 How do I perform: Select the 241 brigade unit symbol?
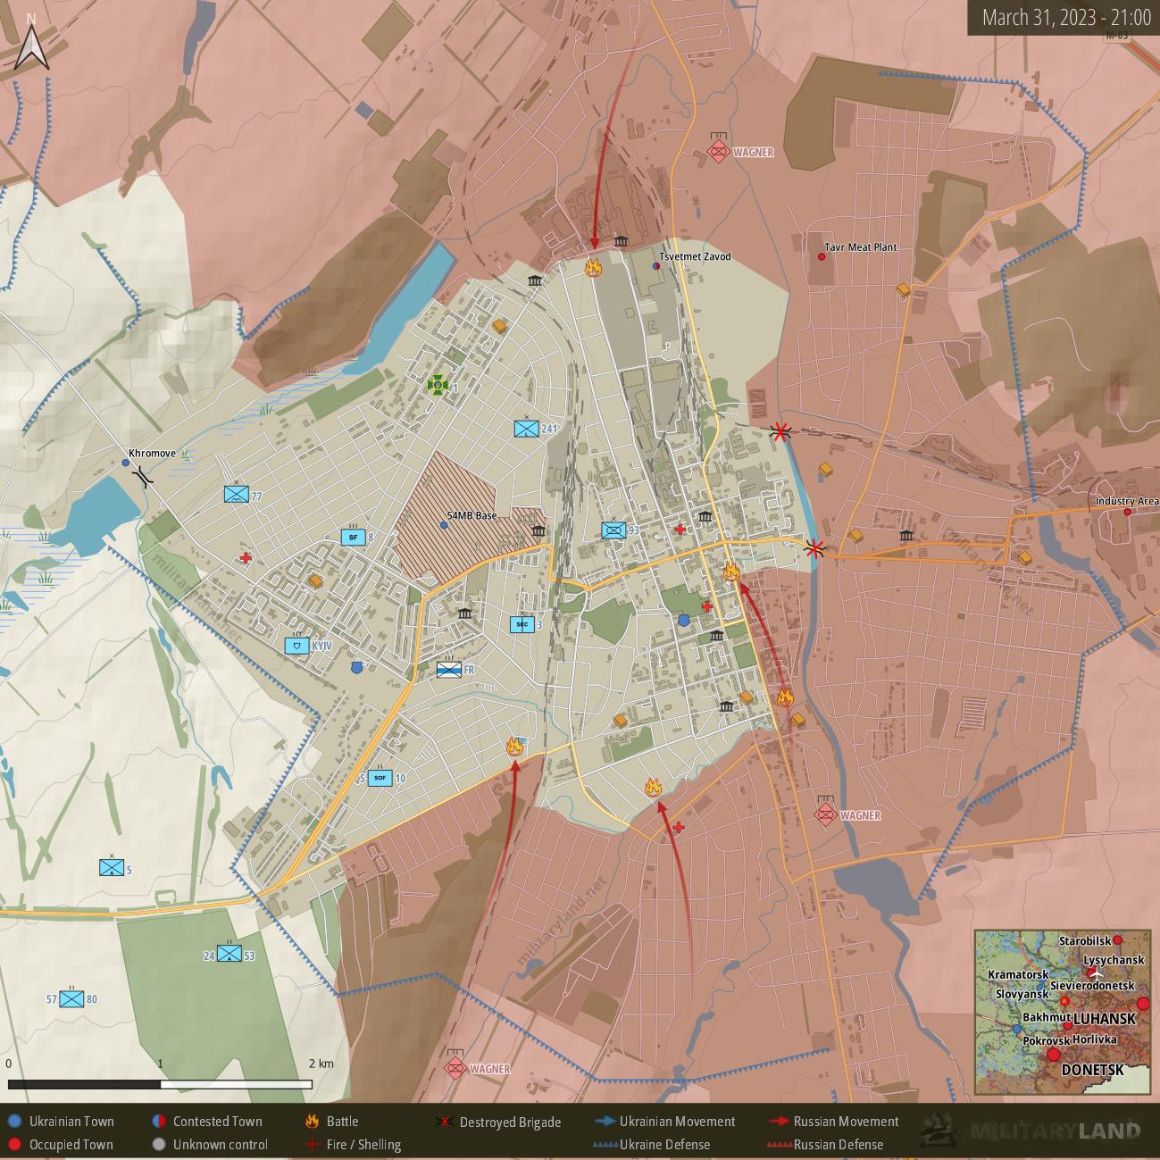pyautogui.click(x=527, y=429)
